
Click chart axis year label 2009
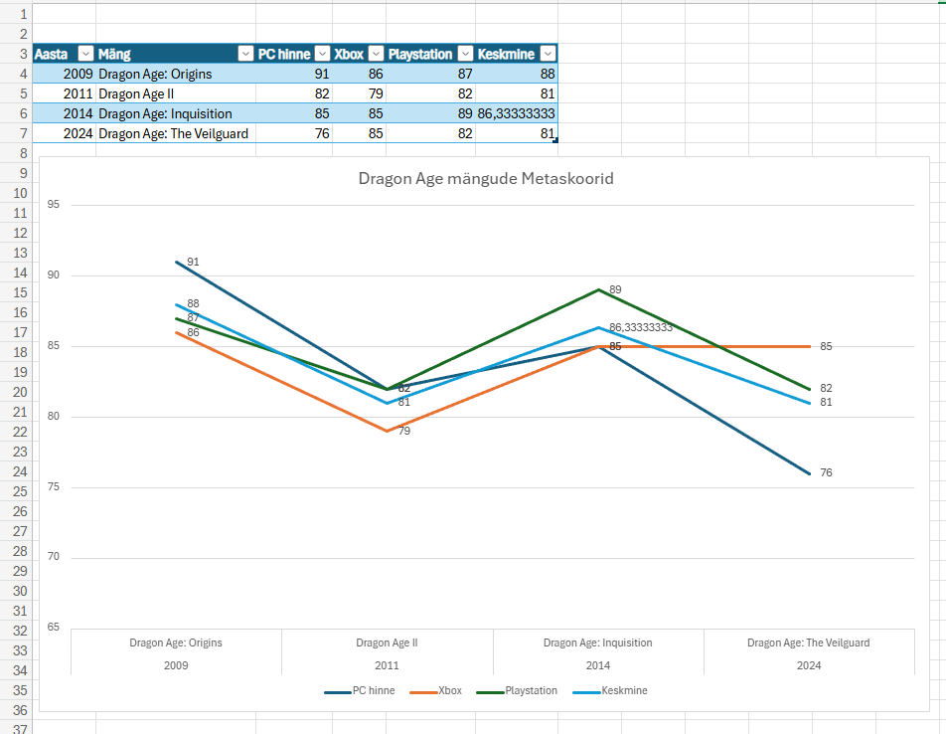pos(176,665)
